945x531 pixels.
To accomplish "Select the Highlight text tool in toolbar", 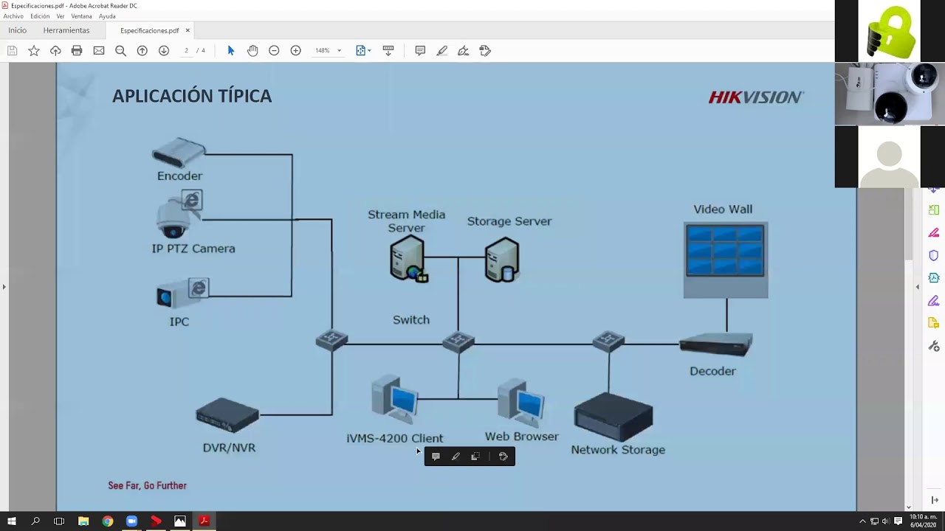I will (x=441, y=51).
